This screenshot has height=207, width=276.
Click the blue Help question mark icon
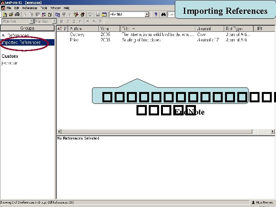tap(156, 15)
